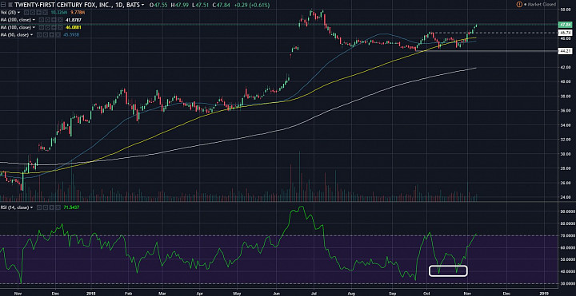
Task: Open settings for MA (50, close)
Action: [x=45, y=35]
